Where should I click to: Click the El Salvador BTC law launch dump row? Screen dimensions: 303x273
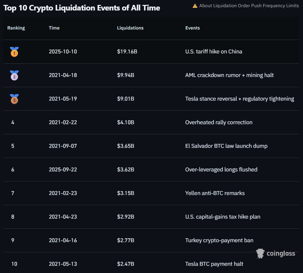click(226, 146)
